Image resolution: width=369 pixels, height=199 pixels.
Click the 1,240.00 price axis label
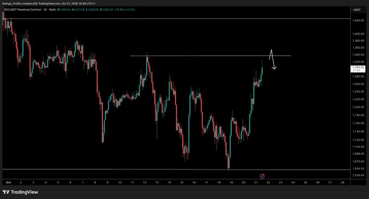(x=358, y=91)
